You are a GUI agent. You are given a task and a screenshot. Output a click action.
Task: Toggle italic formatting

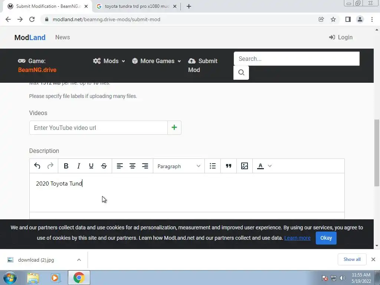[79, 166]
